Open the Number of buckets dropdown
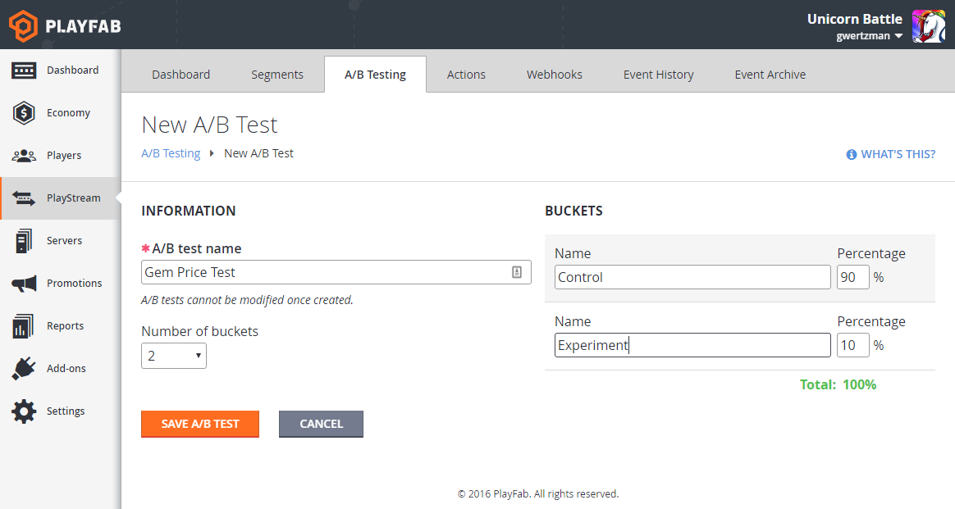This screenshot has width=955, height=509. coord(174,356)
